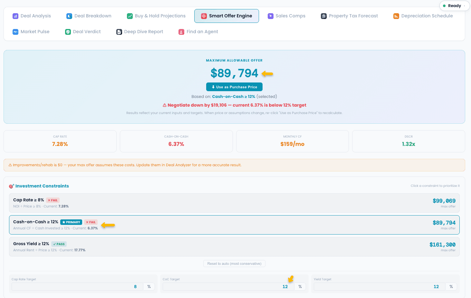Click Use as Purchase Price button

[x=234, y=87]
